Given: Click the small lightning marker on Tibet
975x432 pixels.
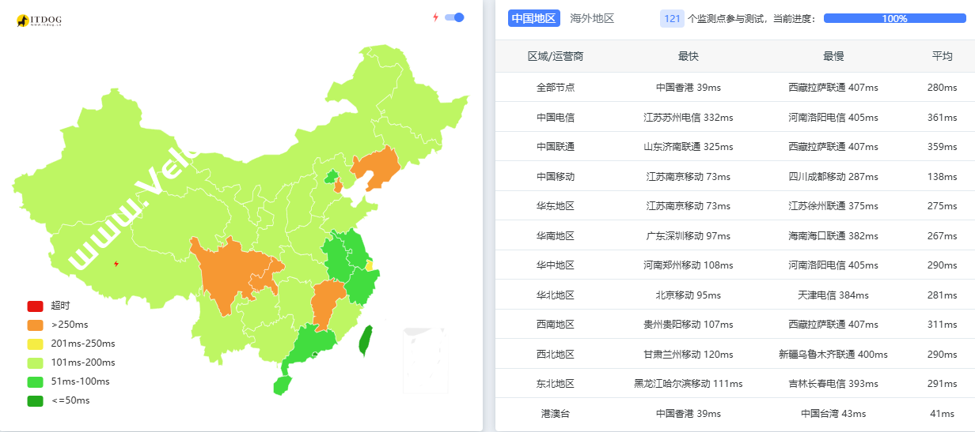Looking at the screenshot, I should pyautogui.click(x=117, y=264).
